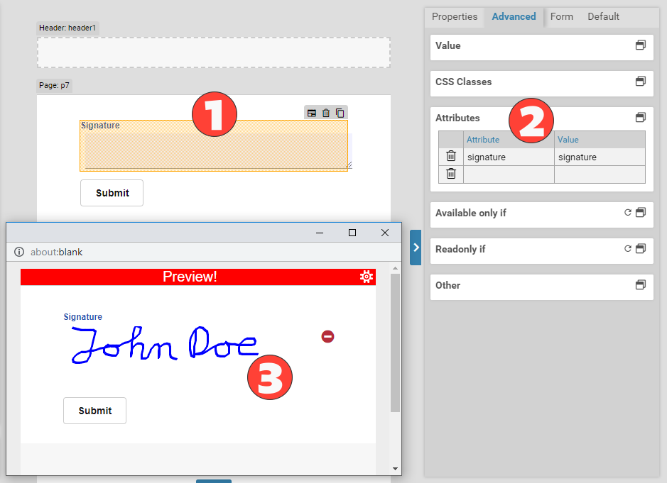The image size is (667, 483).
Task: Duplicate the Signature field with the copy icon
Action: 340,113
